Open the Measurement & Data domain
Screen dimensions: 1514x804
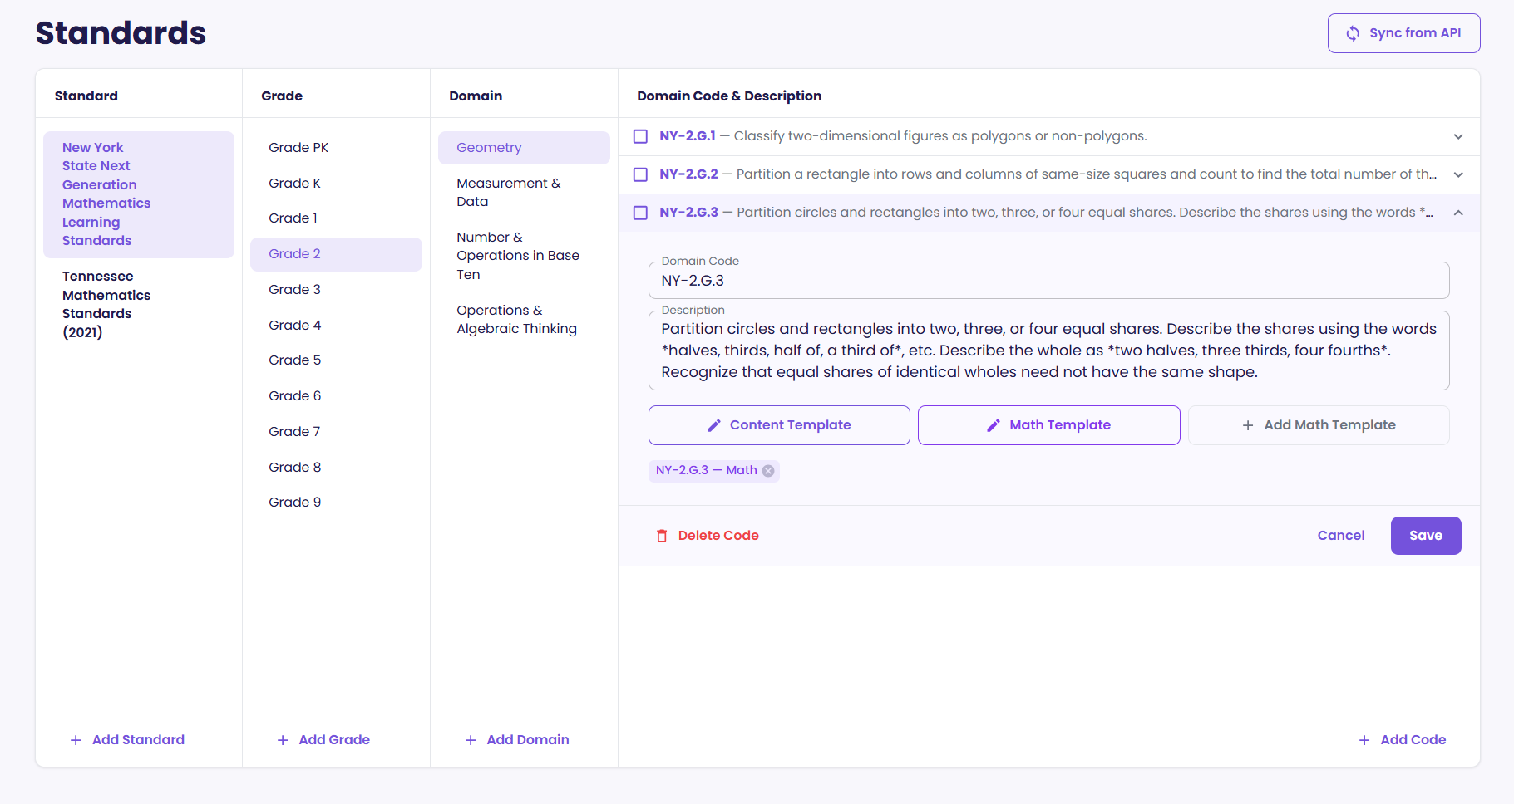524,193
